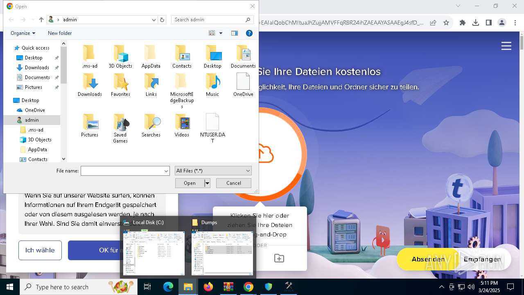The height and width of the screenshot is (295, 524).
Task: Open the Open button split arrow
Action: tap(207, 183)
